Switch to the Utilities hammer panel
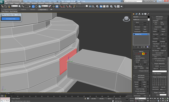 [148, 14]
